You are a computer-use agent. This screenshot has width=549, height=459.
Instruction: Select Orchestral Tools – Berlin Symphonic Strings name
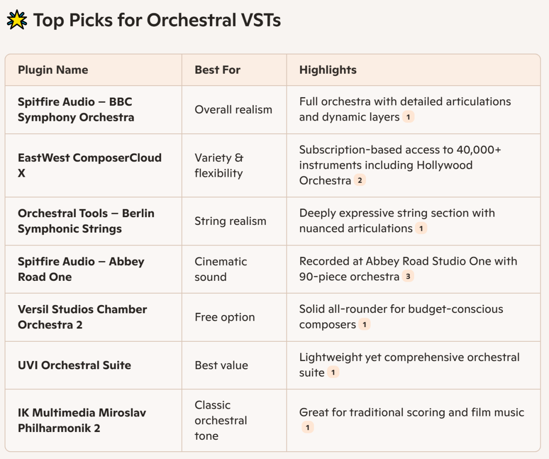pyautogui.click(x=86, y=221)
